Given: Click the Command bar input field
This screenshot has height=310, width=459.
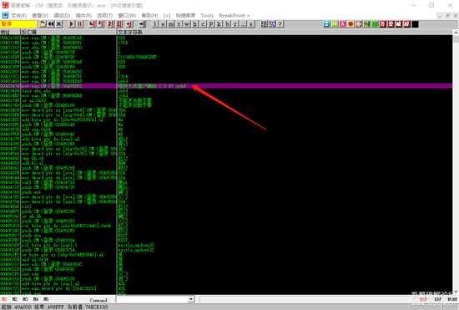Looking at the screenshot, I should pyautogui.click(x=152, y=299).
